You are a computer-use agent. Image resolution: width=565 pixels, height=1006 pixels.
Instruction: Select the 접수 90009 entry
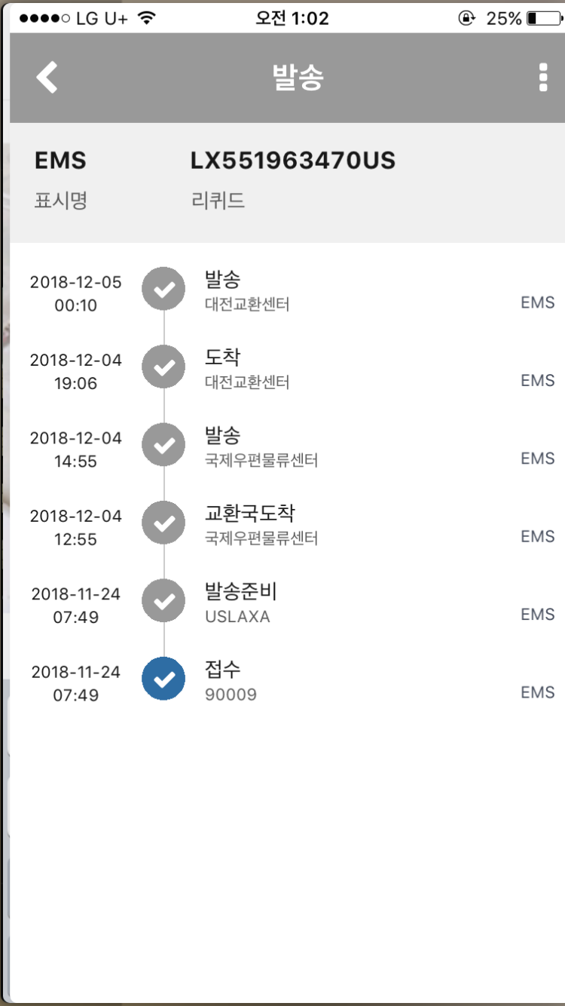click(x=231, y=680)
